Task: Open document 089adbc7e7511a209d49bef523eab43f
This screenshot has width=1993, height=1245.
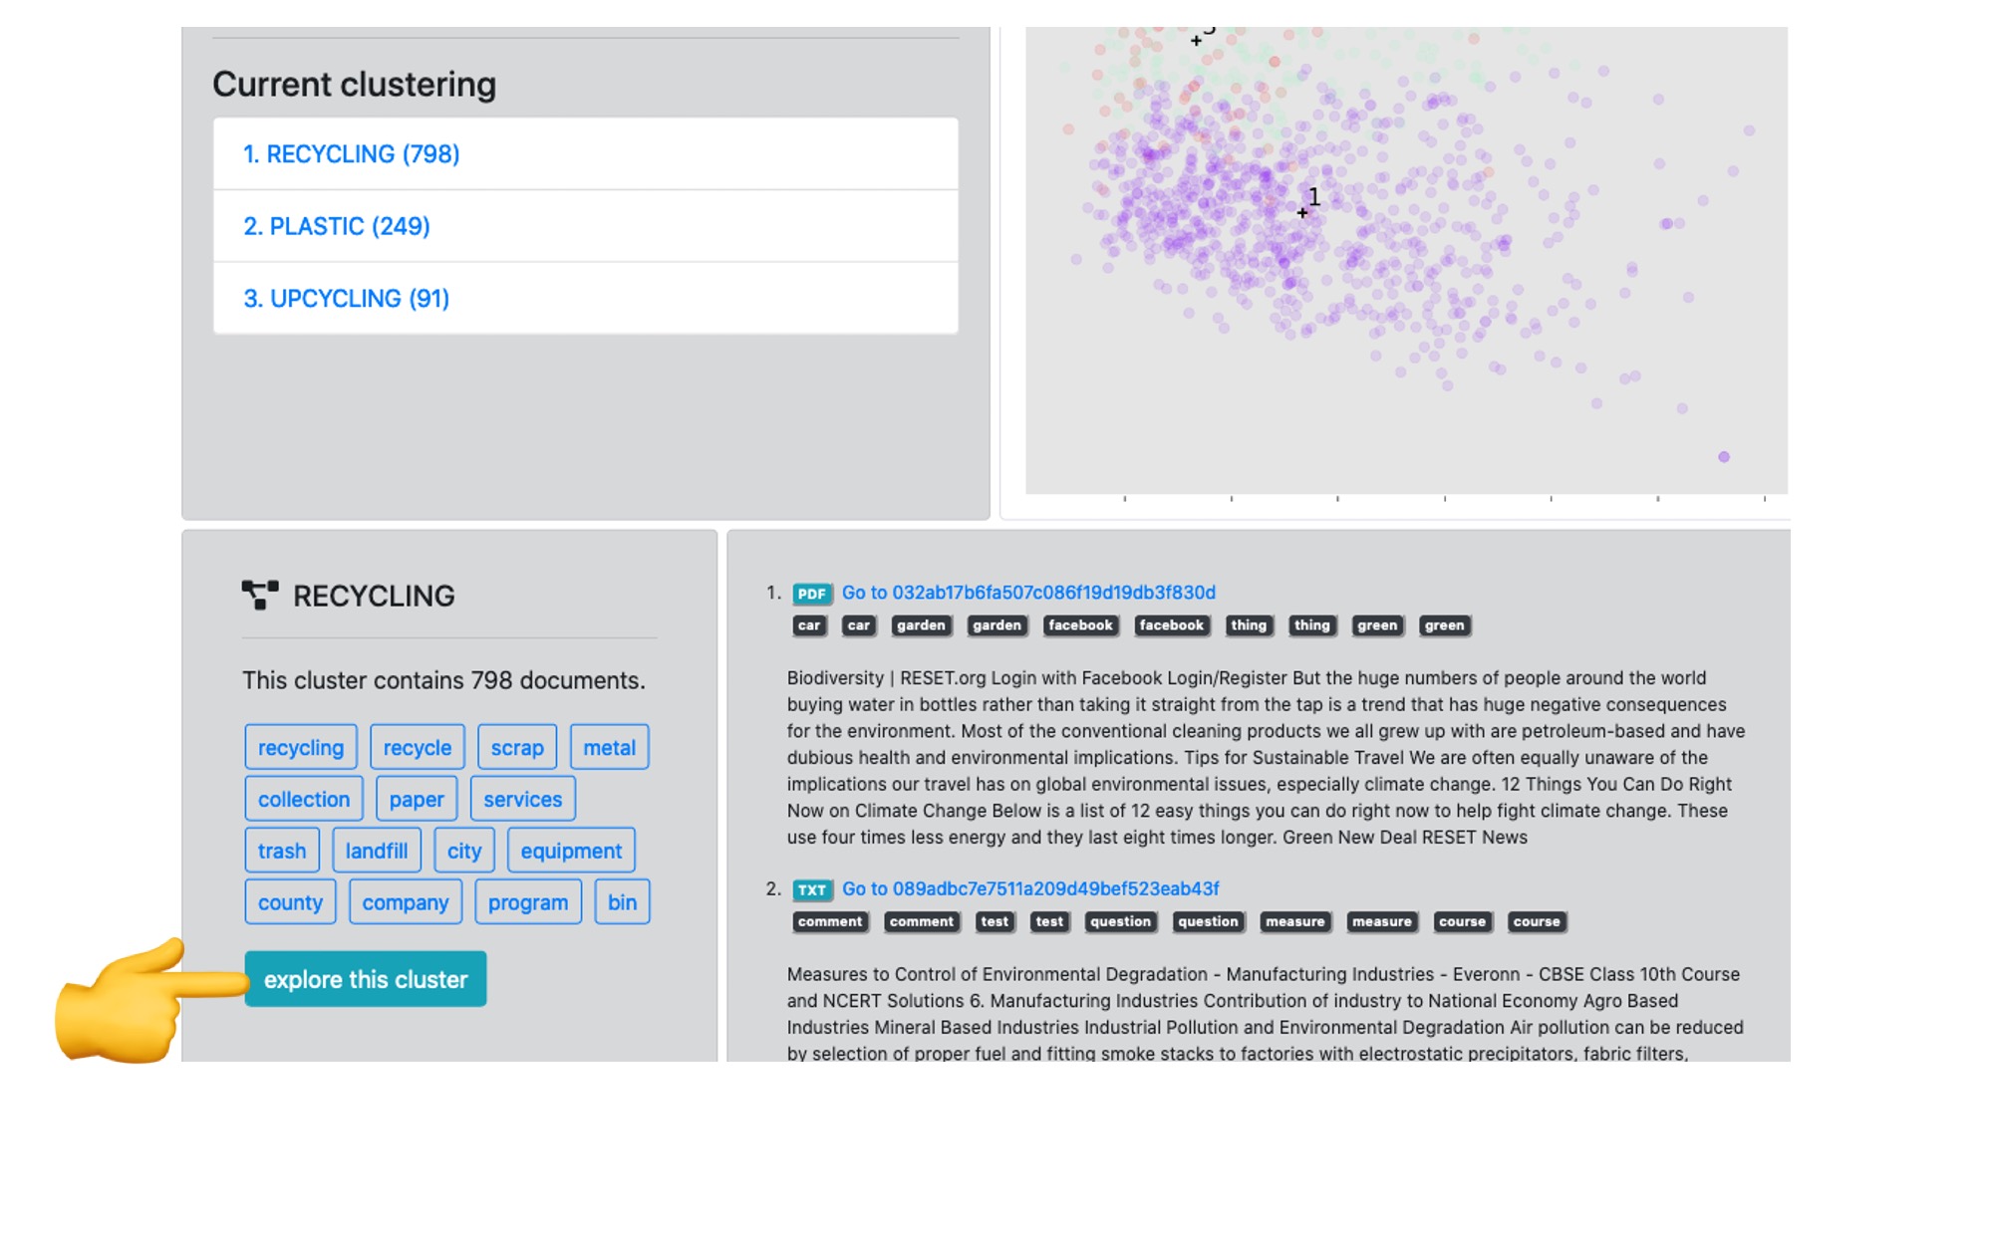Action: [x=1030, y=888]
